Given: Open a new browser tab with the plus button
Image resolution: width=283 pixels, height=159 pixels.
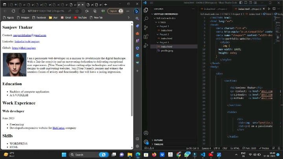Looking at the screenshot, I should pyautogui.click(x=106, y=4).
